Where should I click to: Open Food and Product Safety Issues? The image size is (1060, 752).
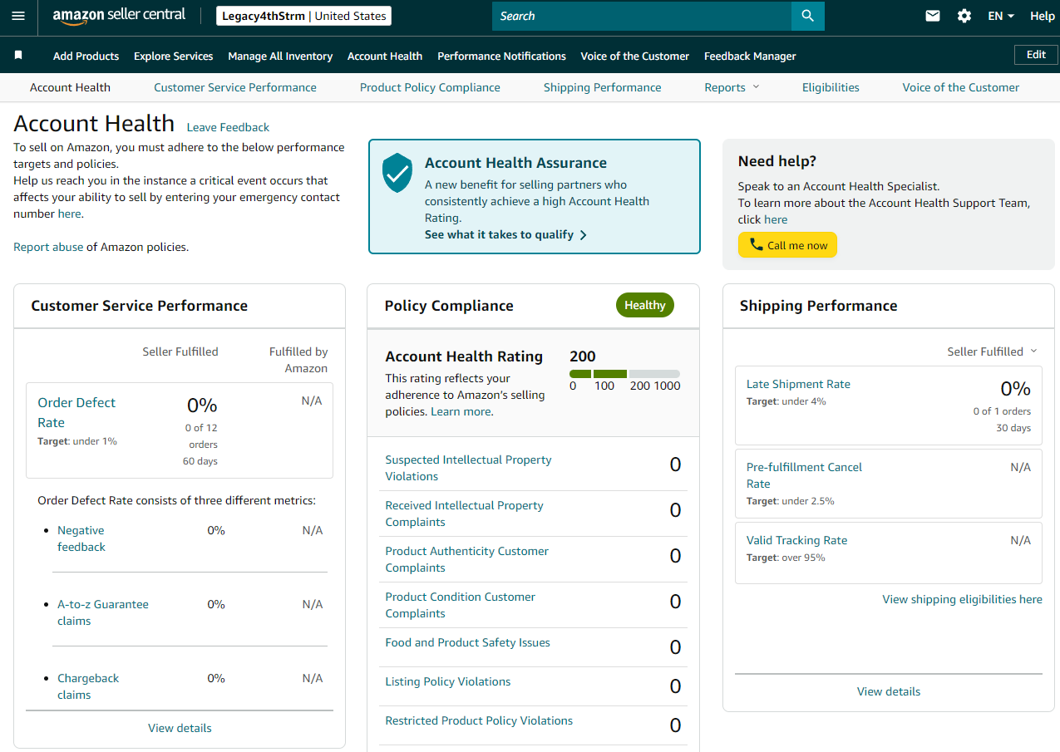(467, 642)
